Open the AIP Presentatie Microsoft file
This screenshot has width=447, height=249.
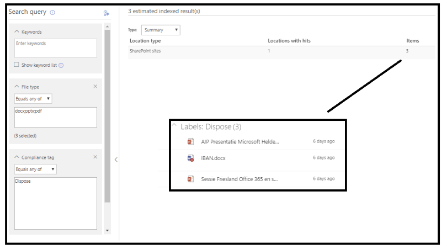[x=240, y=141]
